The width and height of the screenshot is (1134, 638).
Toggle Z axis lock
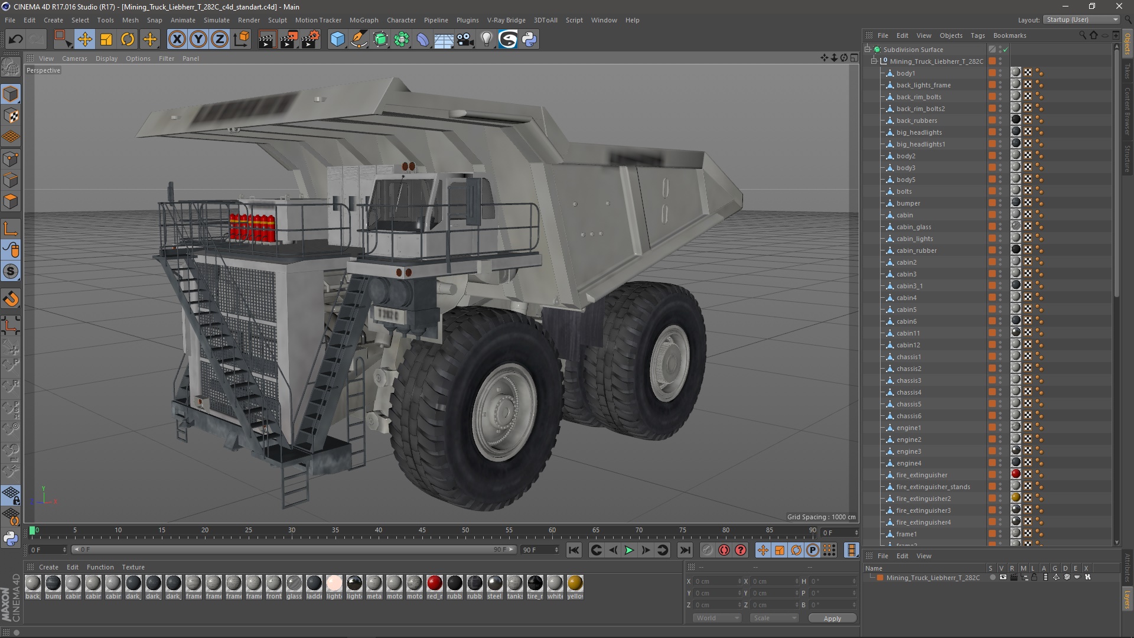pyautogui.click(x=220, y=40)
